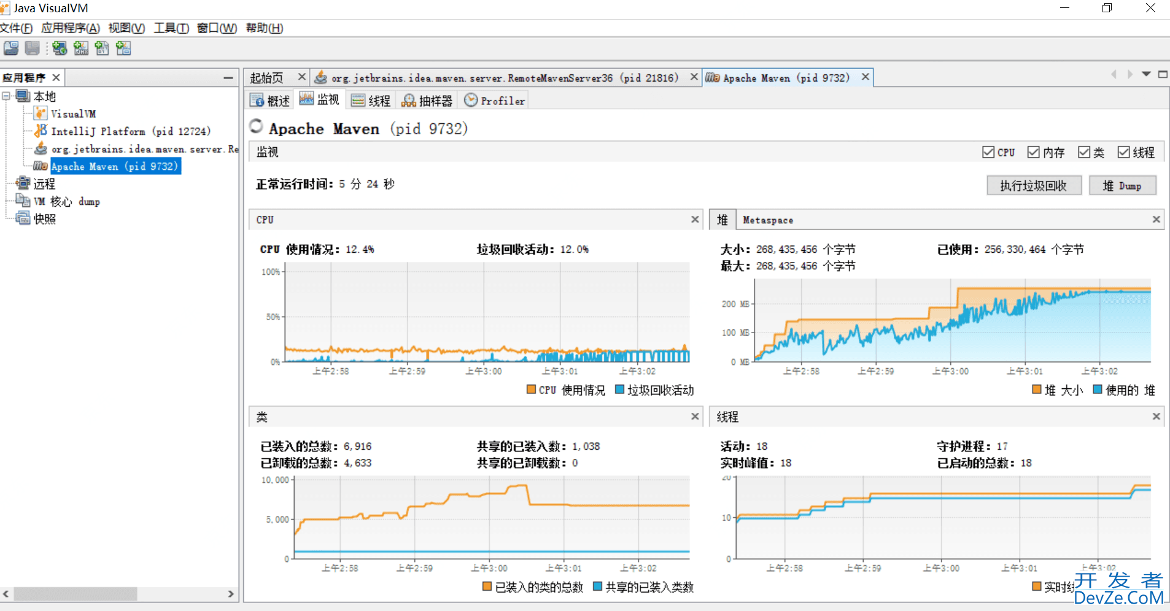The height and width of the screenshot is (611, 1170).
Task: Click the Save toolbar icon
Action: point(33,48)
